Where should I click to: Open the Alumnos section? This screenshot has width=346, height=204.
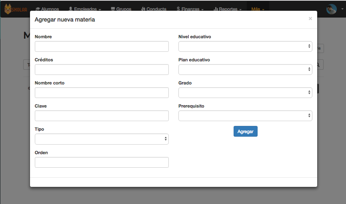point(47,9)
